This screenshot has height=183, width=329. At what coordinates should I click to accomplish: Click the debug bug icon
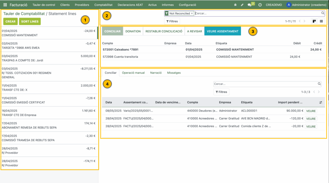pos(236,5)
